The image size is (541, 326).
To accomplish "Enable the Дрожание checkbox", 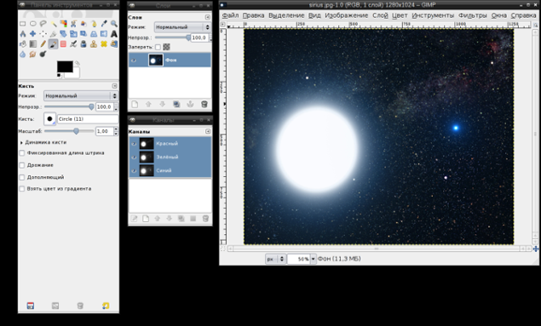I will (22, 165).
